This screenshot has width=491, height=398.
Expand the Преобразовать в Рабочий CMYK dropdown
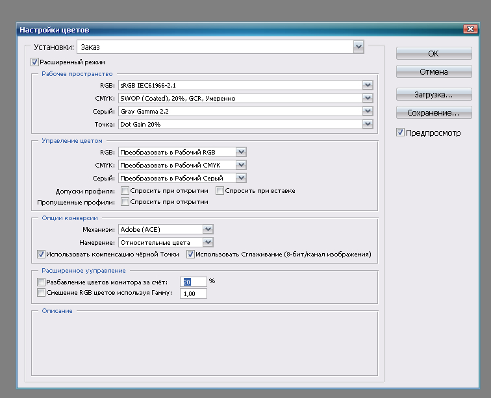pyautogui.click(x=241, y=165)
